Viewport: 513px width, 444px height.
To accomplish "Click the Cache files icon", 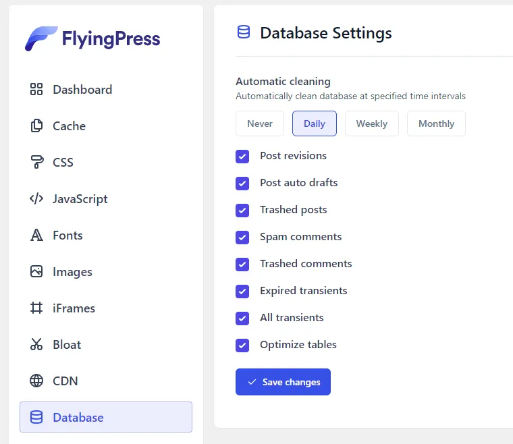I will [x=36, y=126].
